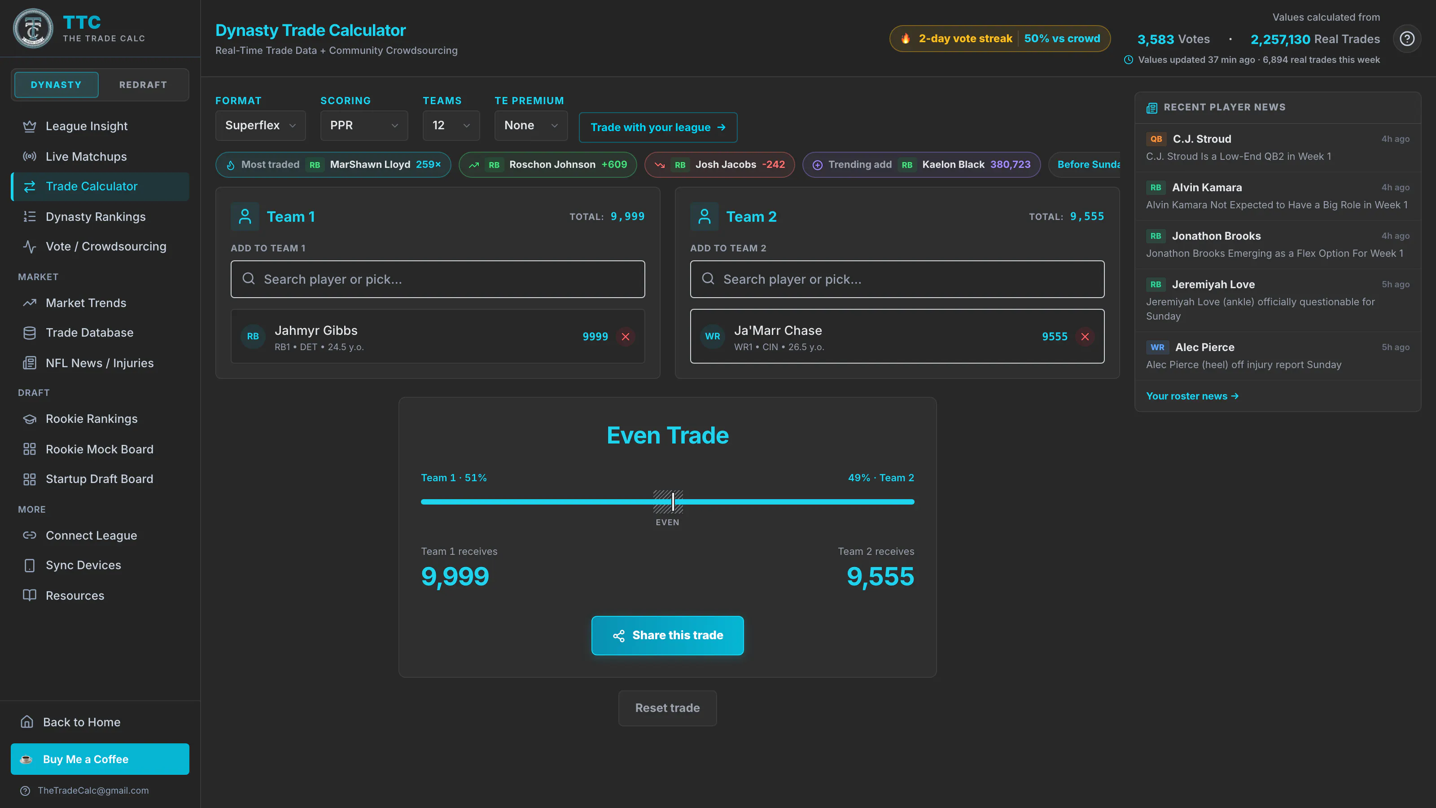Open Dynasty Rankings from sidebar
The width and height of the screenshot is (1436, 808).
[100, 216]
